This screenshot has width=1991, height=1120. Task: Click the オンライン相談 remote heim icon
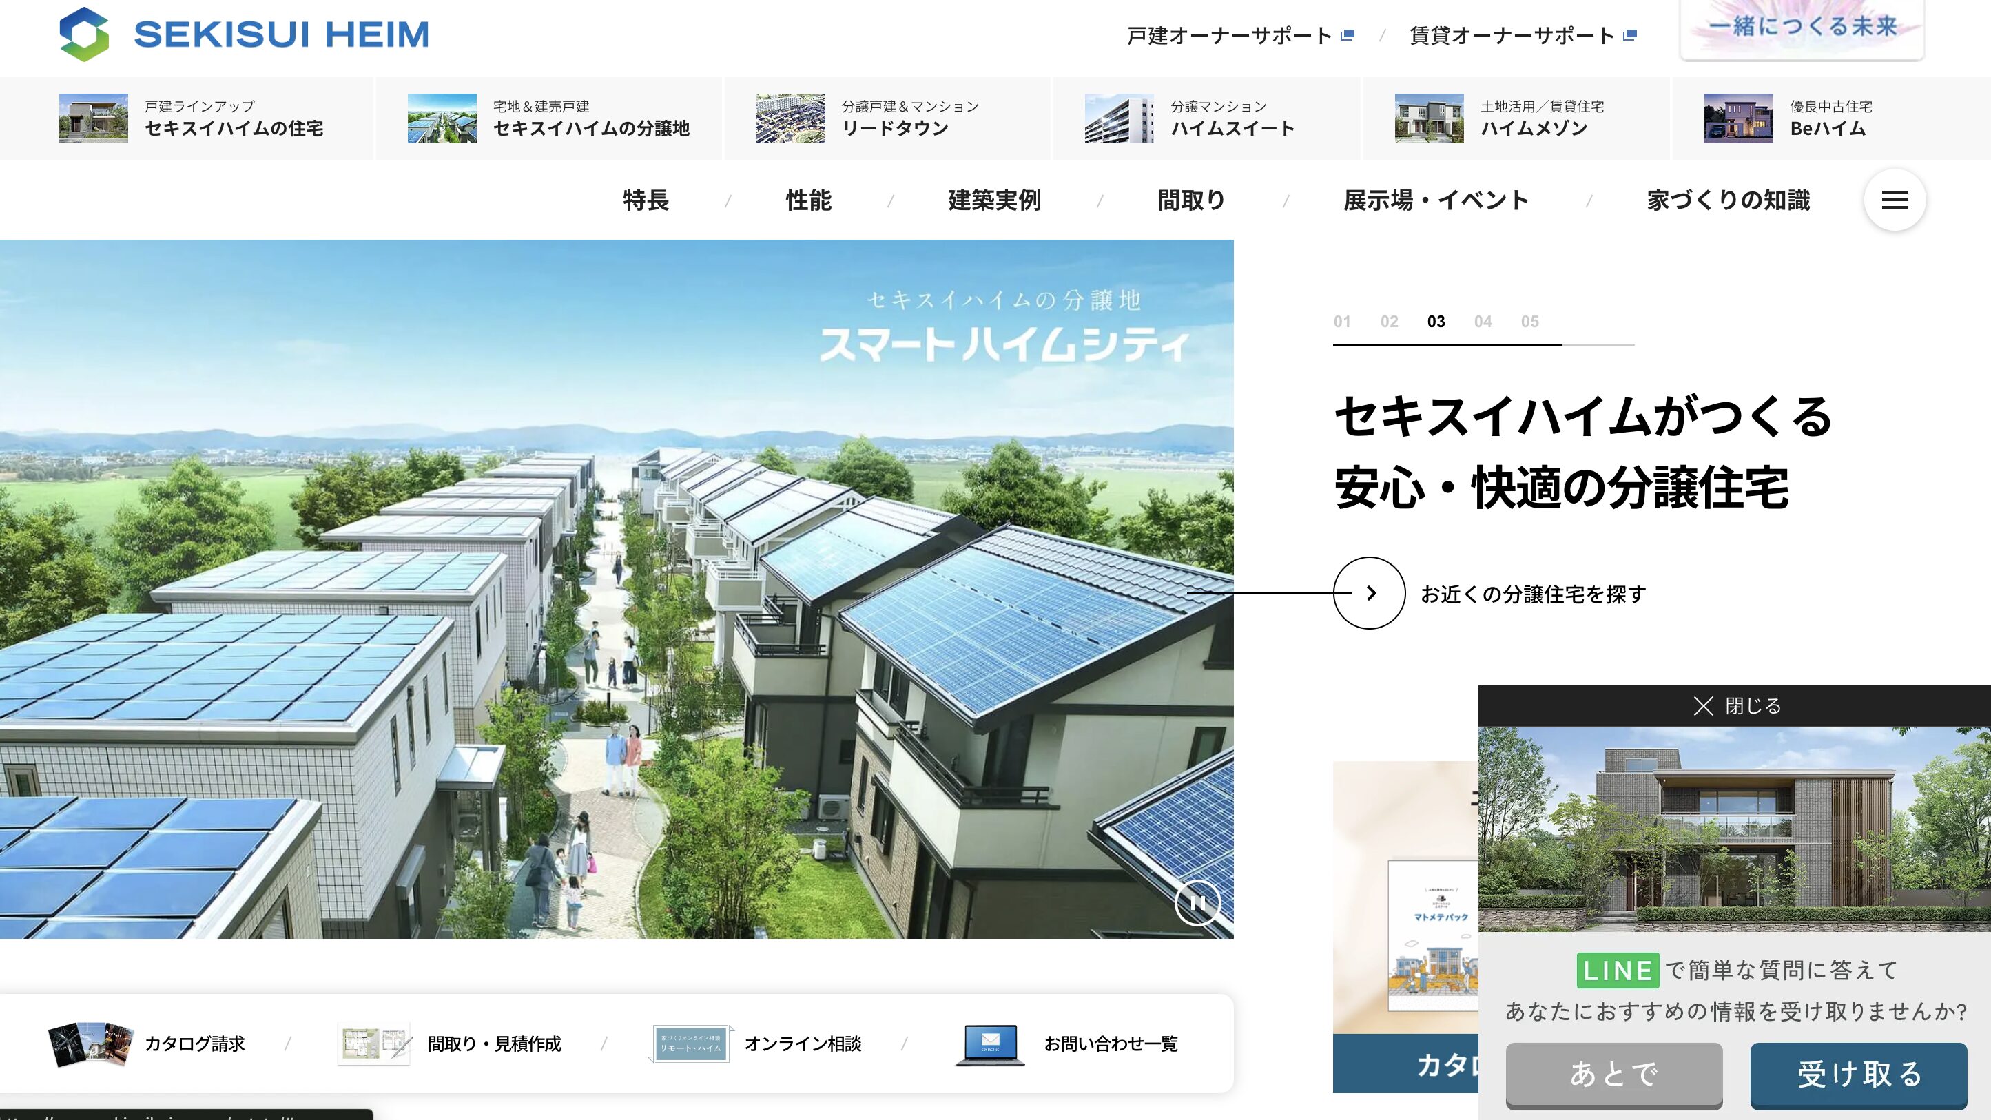pyautogui.click(x=690, y=1044)
